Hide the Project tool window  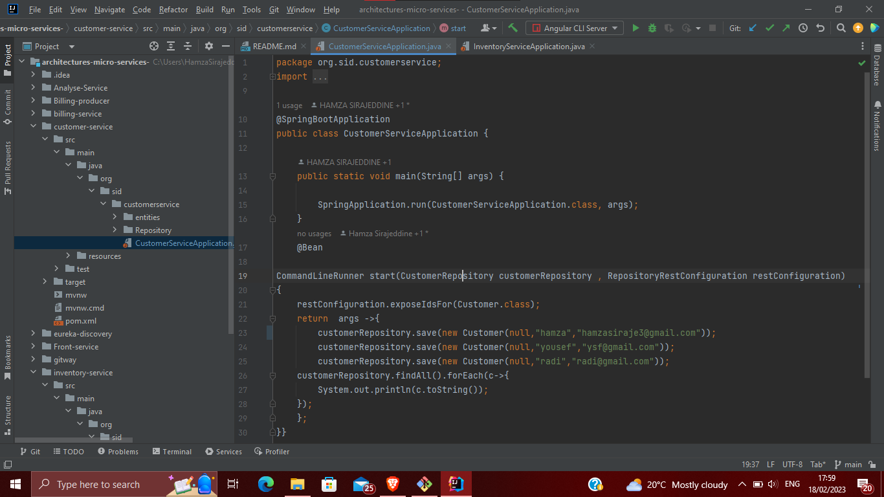(225, 46)
